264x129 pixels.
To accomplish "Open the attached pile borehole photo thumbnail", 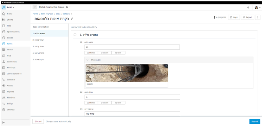I will (127, 73).
